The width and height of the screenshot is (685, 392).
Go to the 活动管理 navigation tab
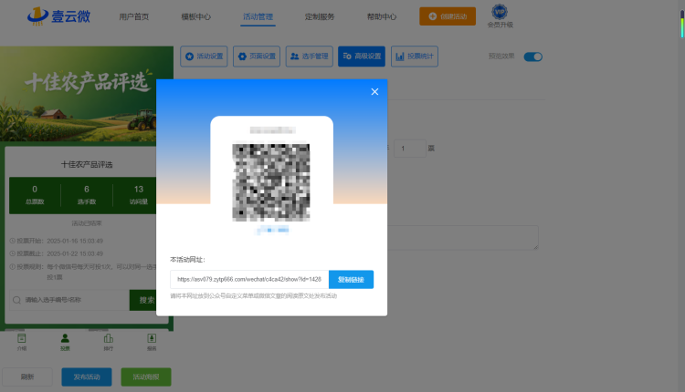pos(258,16)
